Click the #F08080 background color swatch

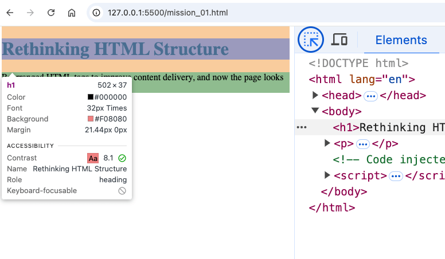pyautogui.click(x=90, y=119)
